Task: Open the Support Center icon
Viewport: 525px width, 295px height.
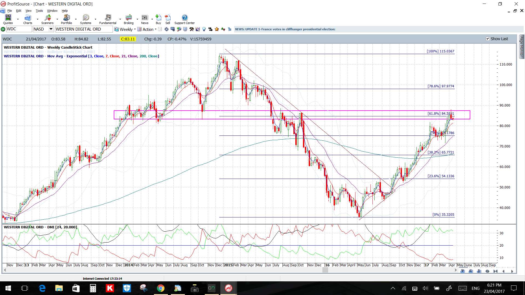Action: (x=185, y=19)
